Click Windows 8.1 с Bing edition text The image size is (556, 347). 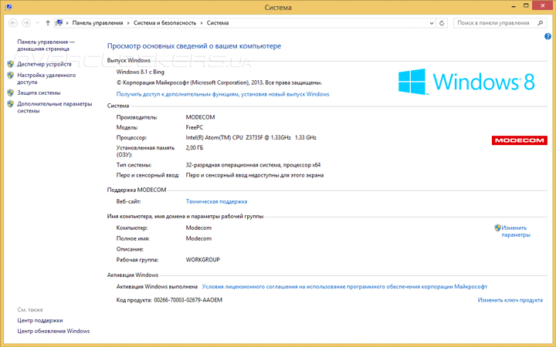tap(141, 72)
